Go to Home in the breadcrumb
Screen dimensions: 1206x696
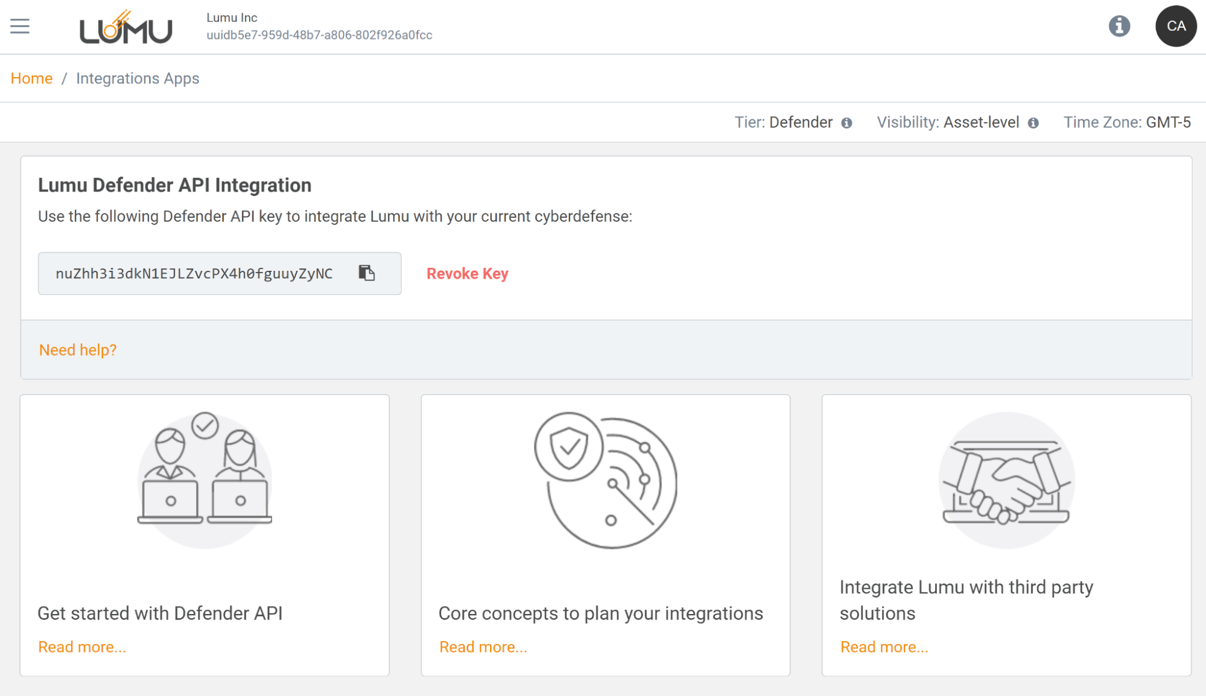[31, 78]
